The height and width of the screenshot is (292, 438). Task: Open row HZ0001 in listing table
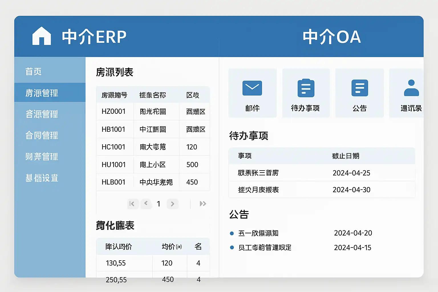click(x=153, y=111)
